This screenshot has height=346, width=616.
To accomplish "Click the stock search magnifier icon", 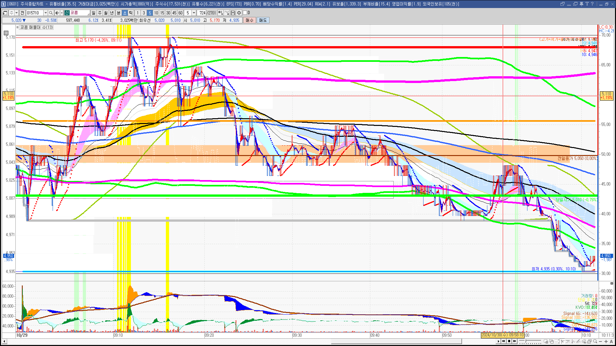I will pos(51,13).
